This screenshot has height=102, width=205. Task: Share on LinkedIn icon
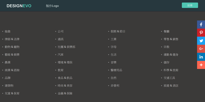click(x=201, y=57)
